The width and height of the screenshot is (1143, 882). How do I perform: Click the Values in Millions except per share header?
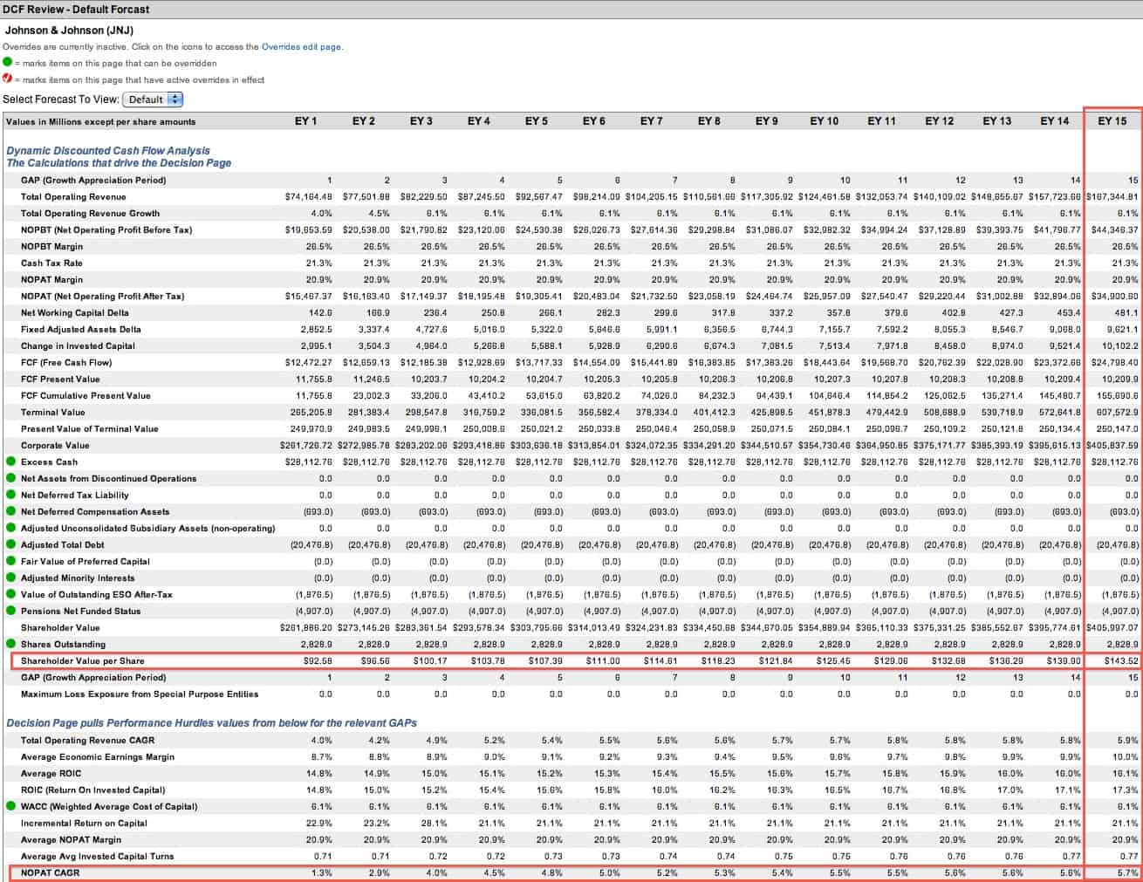[100, 121]
